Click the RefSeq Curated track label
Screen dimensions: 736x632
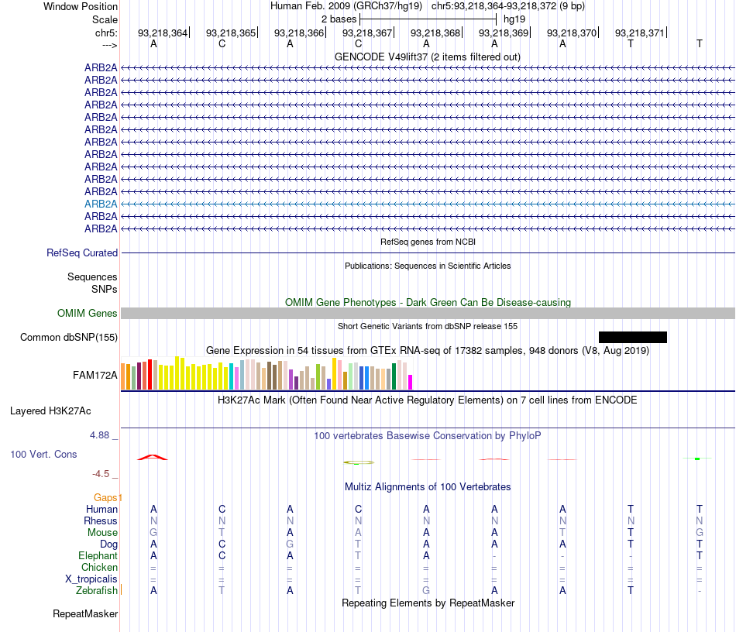pyautogui.click(x=81, y=253)
